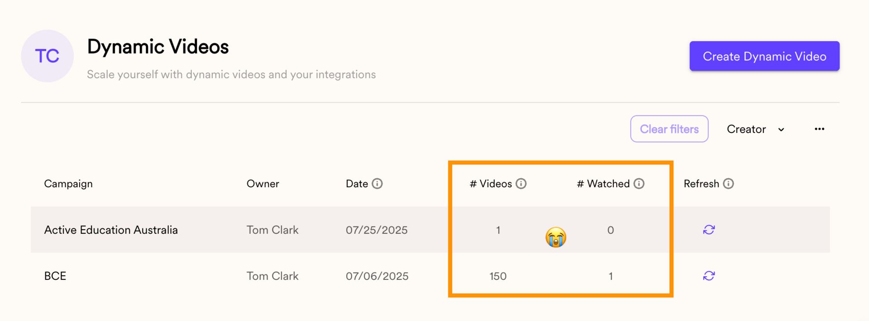Click the # Videos info icon
Screen dimensions: 869x321
[521, 184]
